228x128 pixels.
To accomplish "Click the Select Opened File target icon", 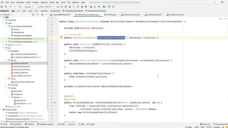I will [33, 15].
